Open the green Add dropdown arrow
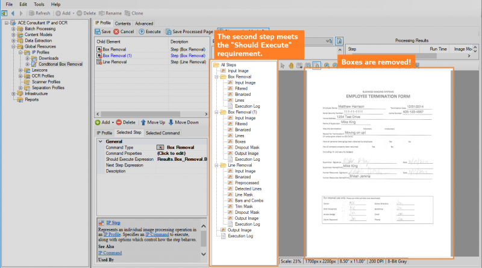This screenshot has height=268, width=482. coord(111,122)
